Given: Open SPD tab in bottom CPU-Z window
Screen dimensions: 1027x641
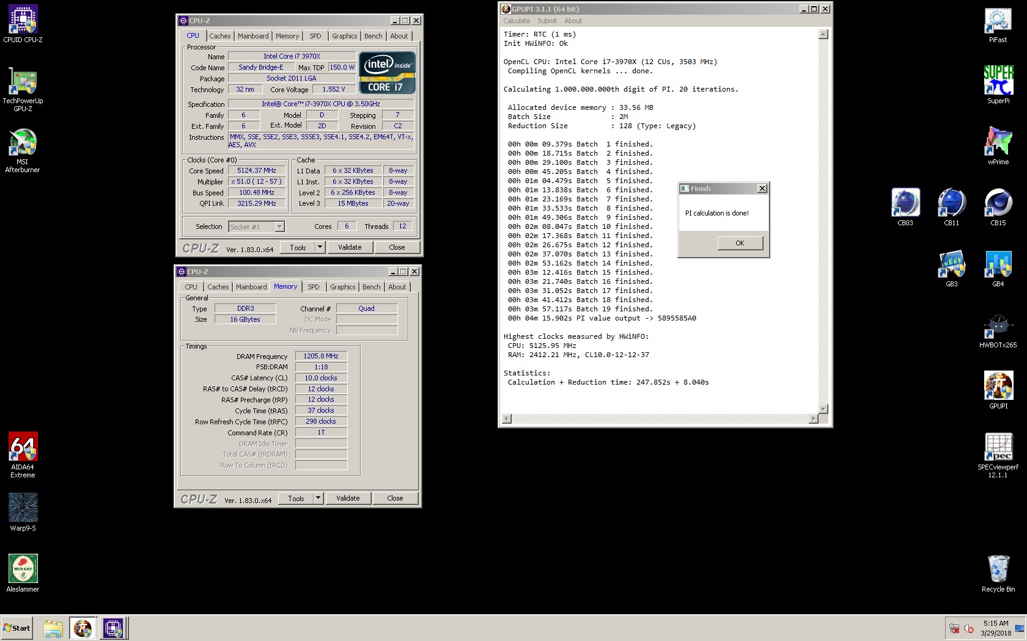Looking at the screenshot, I should click(x=314, y=287).
